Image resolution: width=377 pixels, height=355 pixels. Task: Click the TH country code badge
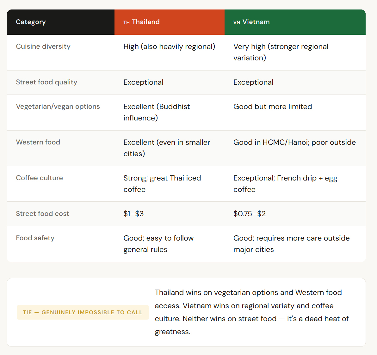(x=127, y=22)
